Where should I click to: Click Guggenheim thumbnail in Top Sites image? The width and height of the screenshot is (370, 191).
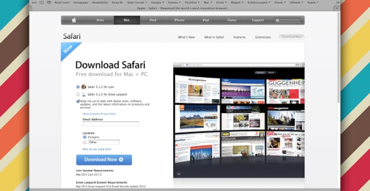coord(285,91)
